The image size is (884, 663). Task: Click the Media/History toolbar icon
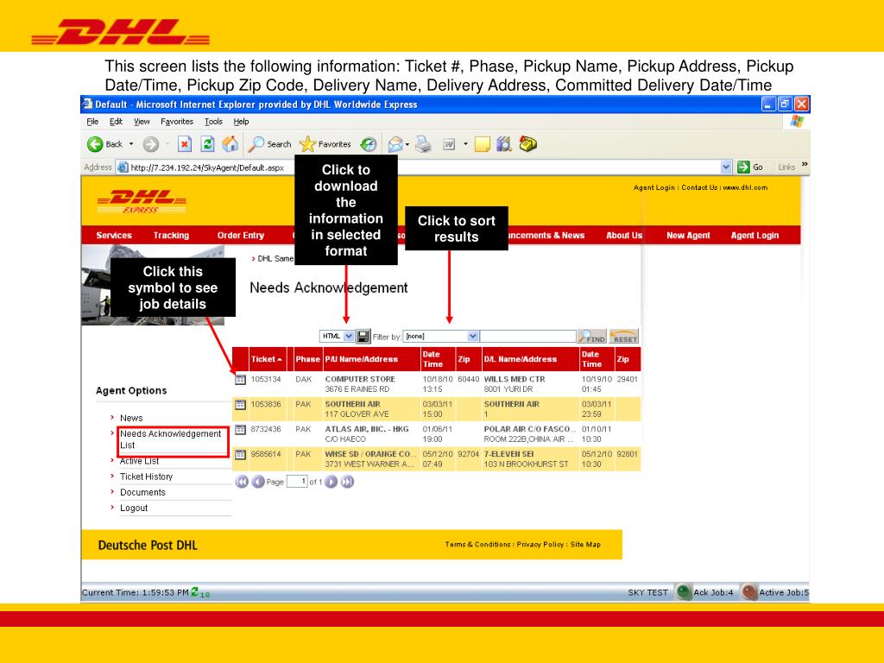tap(368, 144)
